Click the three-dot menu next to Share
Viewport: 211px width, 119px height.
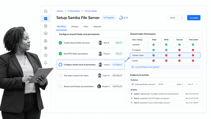(182, 18)
